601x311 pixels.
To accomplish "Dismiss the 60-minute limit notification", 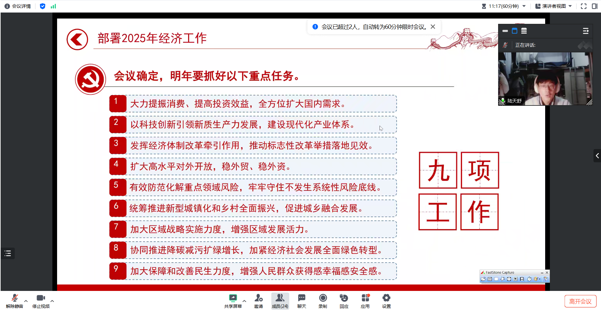I will (x=433, y=27).
